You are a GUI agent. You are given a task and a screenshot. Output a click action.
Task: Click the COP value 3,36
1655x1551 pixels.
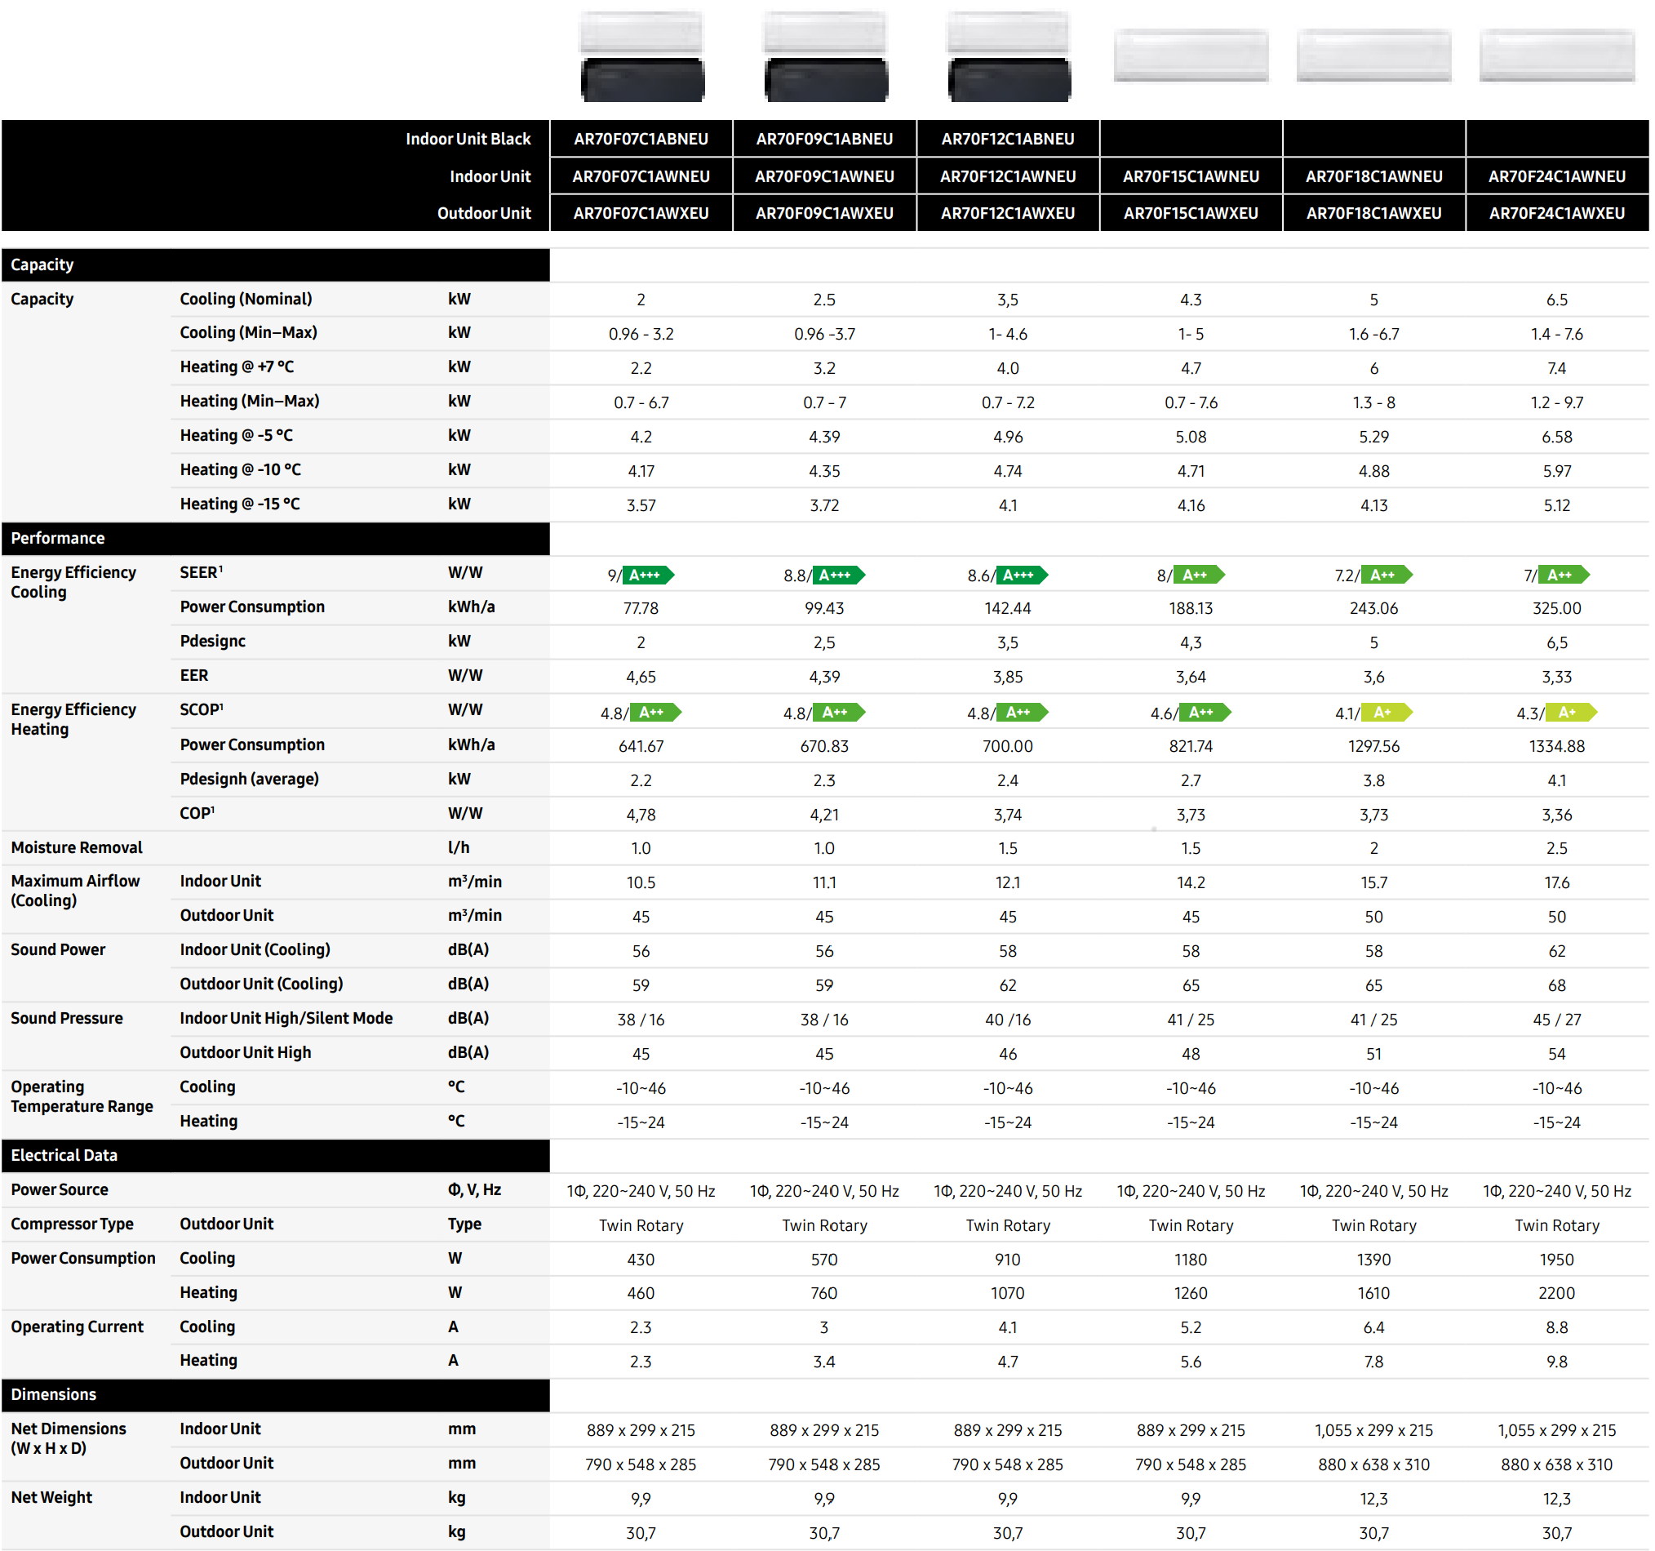(x=1558, y=815)
